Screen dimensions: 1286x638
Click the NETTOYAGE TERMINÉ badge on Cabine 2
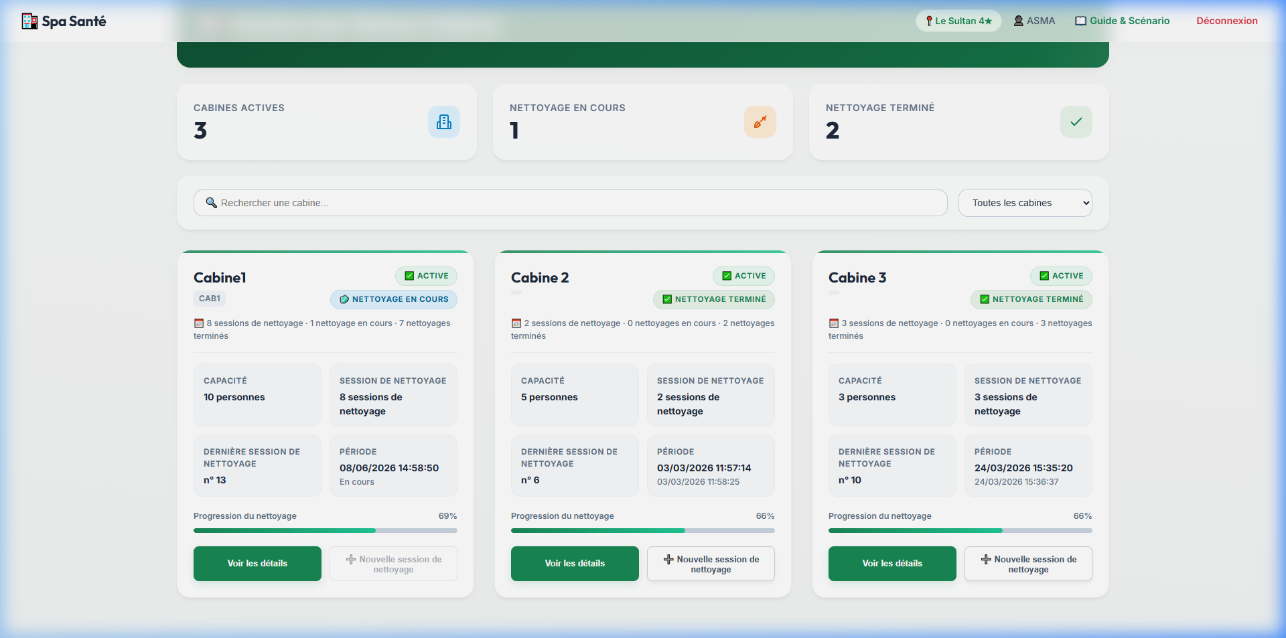point(714,299)
